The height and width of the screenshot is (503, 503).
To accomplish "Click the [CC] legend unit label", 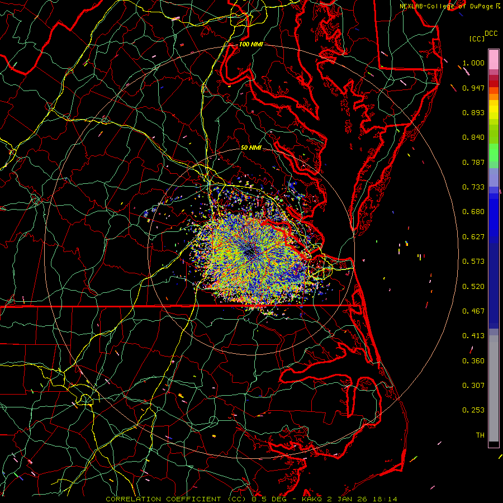I will click(477, 39).
